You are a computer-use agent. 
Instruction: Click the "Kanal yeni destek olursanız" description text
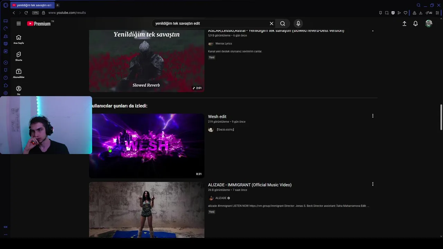[x=235, y=51]
